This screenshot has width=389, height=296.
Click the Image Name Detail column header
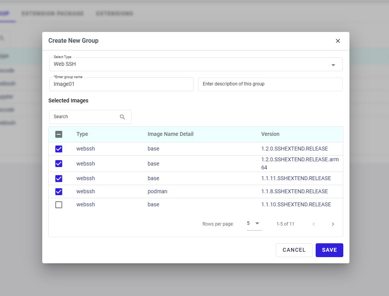click(170, 134)
